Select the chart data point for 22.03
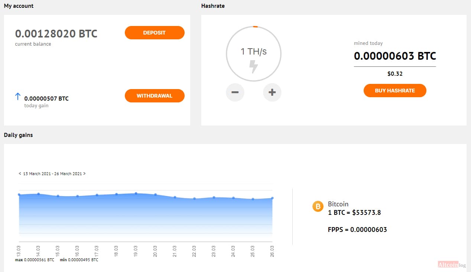 tap(194, 199)
